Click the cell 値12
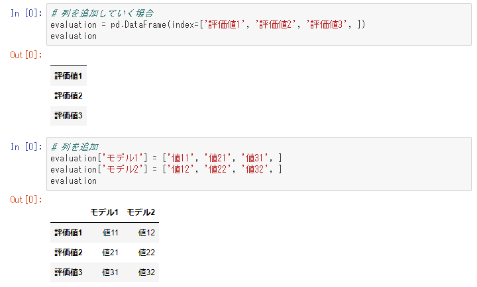 [146, 233]
